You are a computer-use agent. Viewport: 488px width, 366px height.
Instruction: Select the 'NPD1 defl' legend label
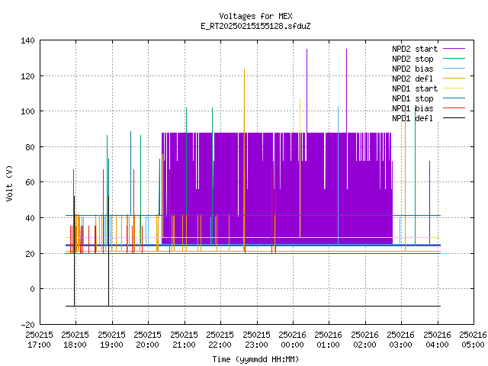pos(413,118)
